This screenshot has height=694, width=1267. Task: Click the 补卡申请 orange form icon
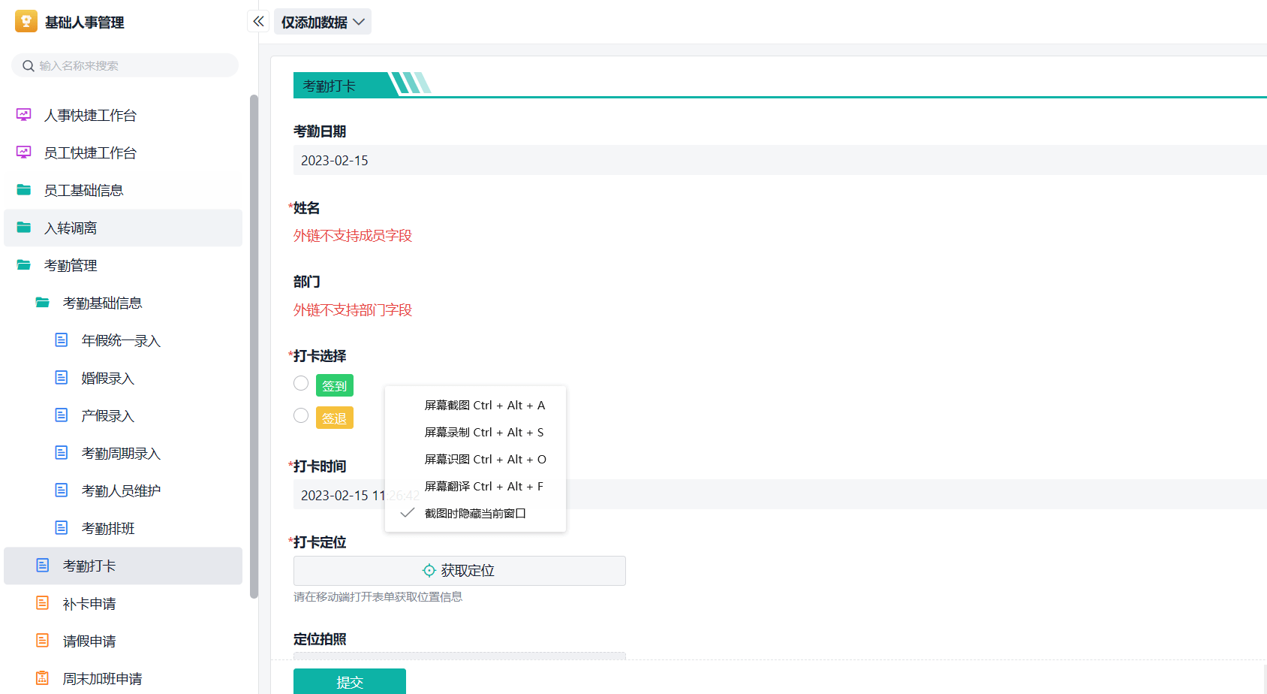[43, 603]
